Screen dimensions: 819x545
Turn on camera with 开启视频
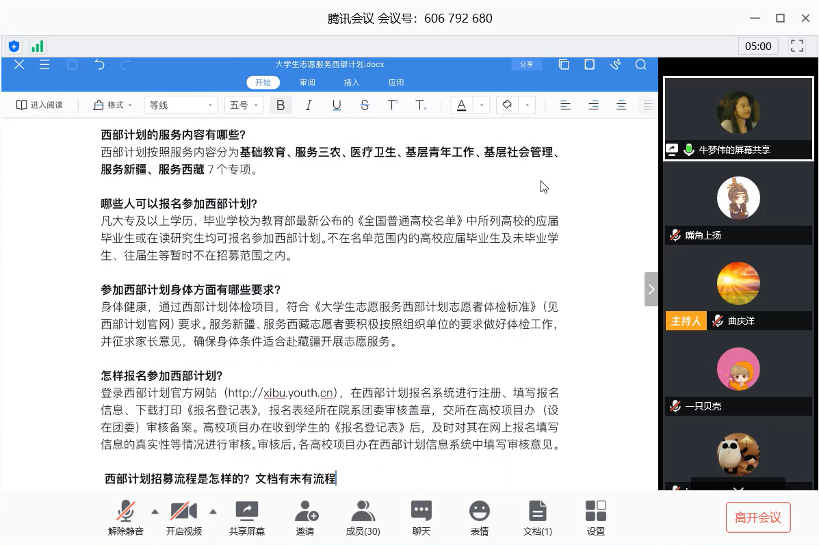tap(183, 517)
